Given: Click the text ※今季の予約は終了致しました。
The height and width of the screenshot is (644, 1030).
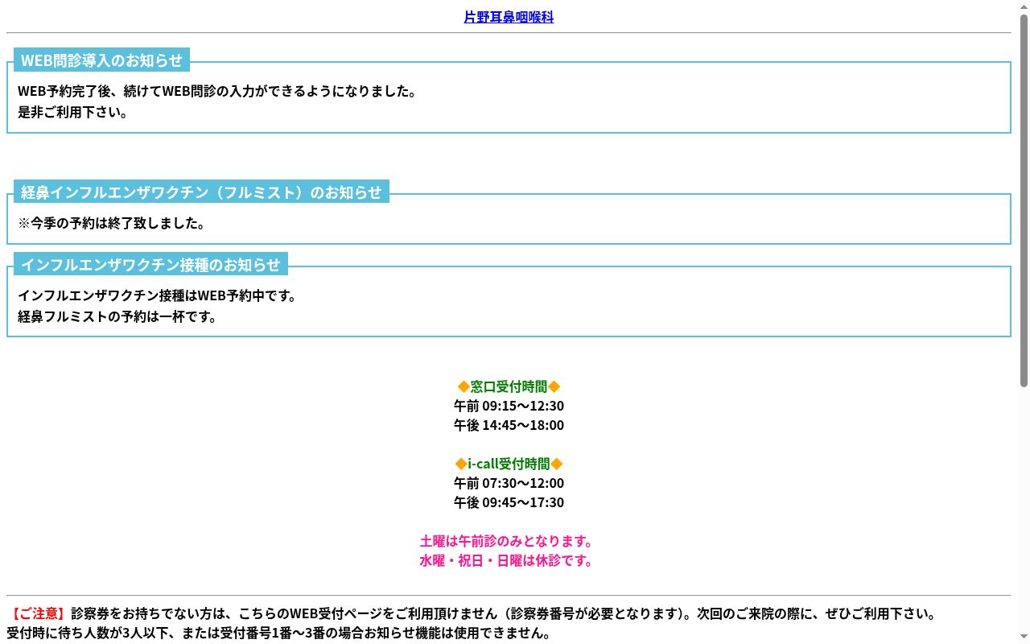Looking at the screenshot, I should point(112,224).
